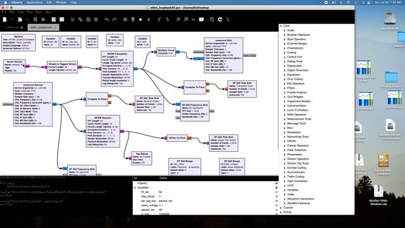405x228 pixels.
Task: Open a flow graph using the folder icon
Action: point(20,20)
